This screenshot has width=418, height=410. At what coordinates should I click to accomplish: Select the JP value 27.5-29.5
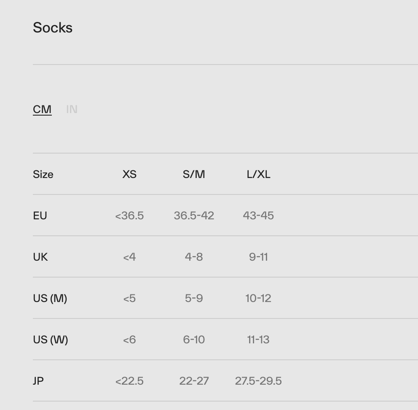pos(258,381)
